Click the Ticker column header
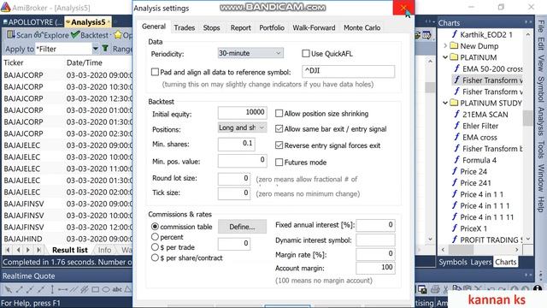 click(14, 62)
